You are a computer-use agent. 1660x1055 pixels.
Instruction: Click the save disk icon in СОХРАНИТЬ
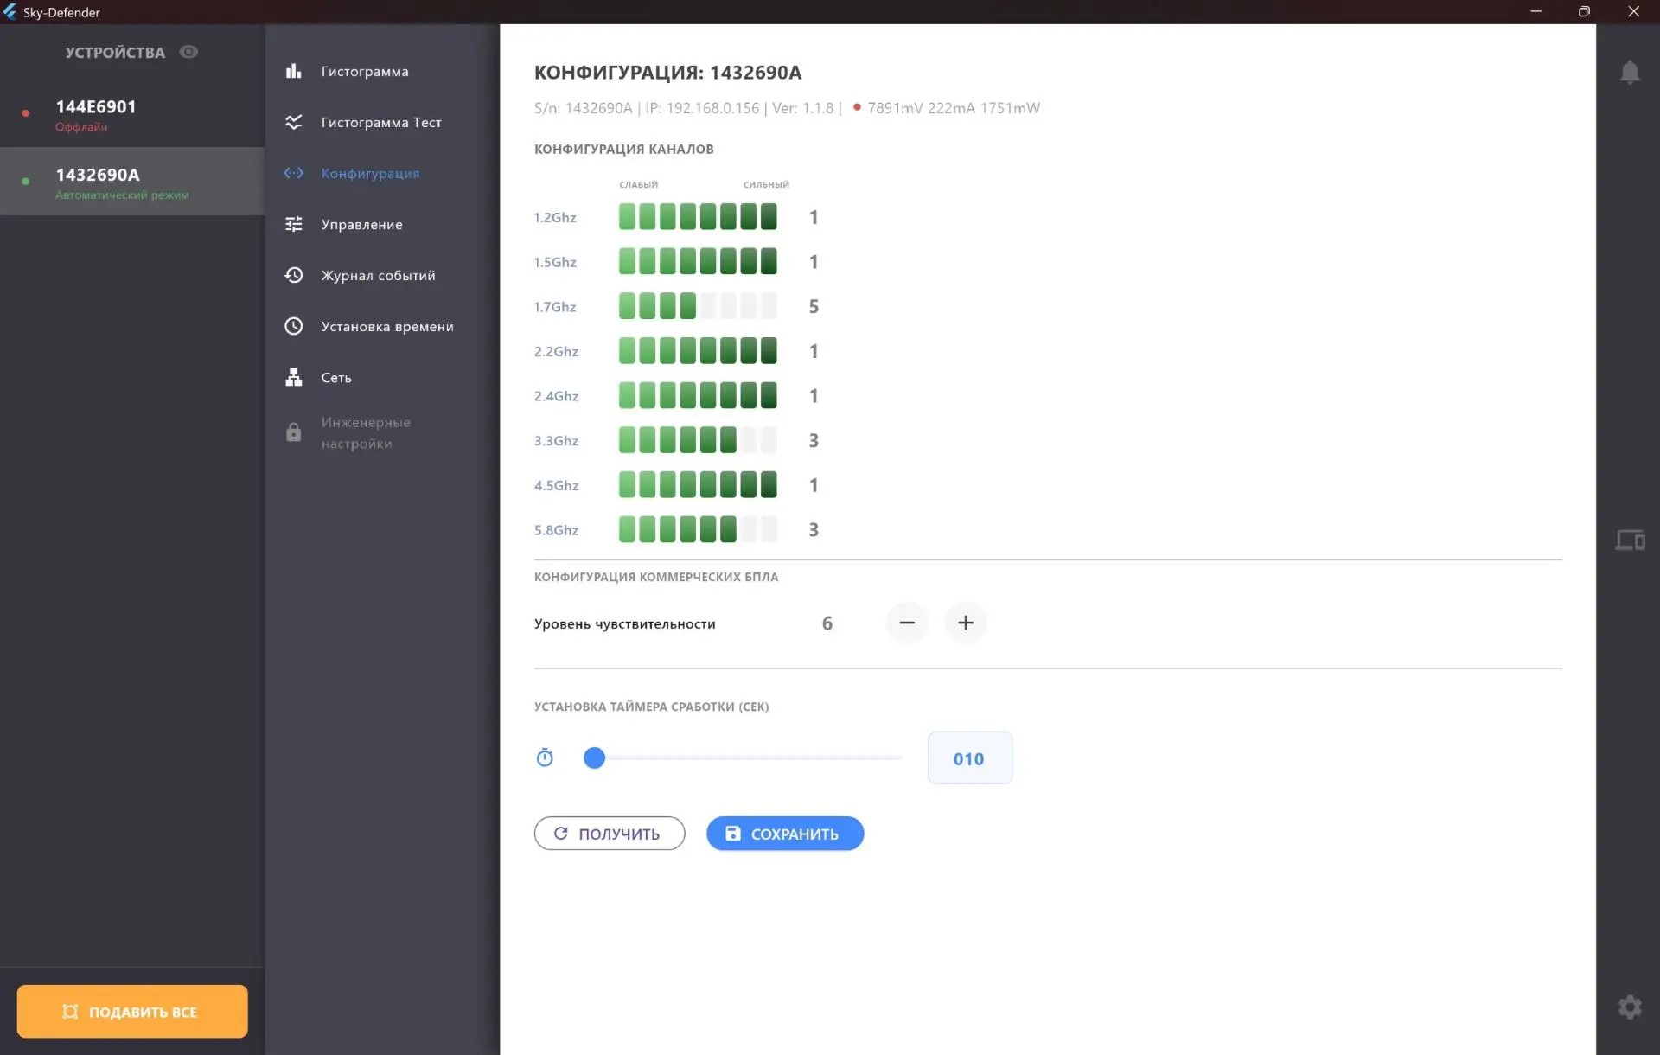(x=733, y=834)
